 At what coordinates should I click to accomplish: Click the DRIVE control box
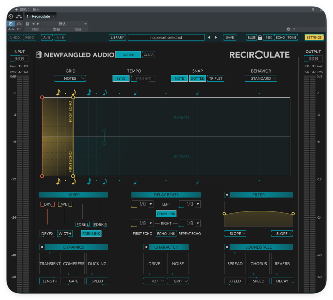pos(154,264)
